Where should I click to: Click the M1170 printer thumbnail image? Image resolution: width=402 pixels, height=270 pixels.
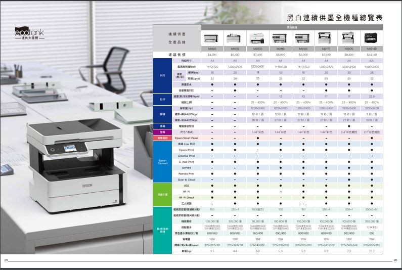pyautogui.click(x=235, y=37)
